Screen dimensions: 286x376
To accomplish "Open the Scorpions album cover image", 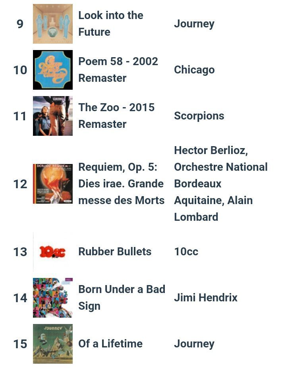I will point(53,116).
